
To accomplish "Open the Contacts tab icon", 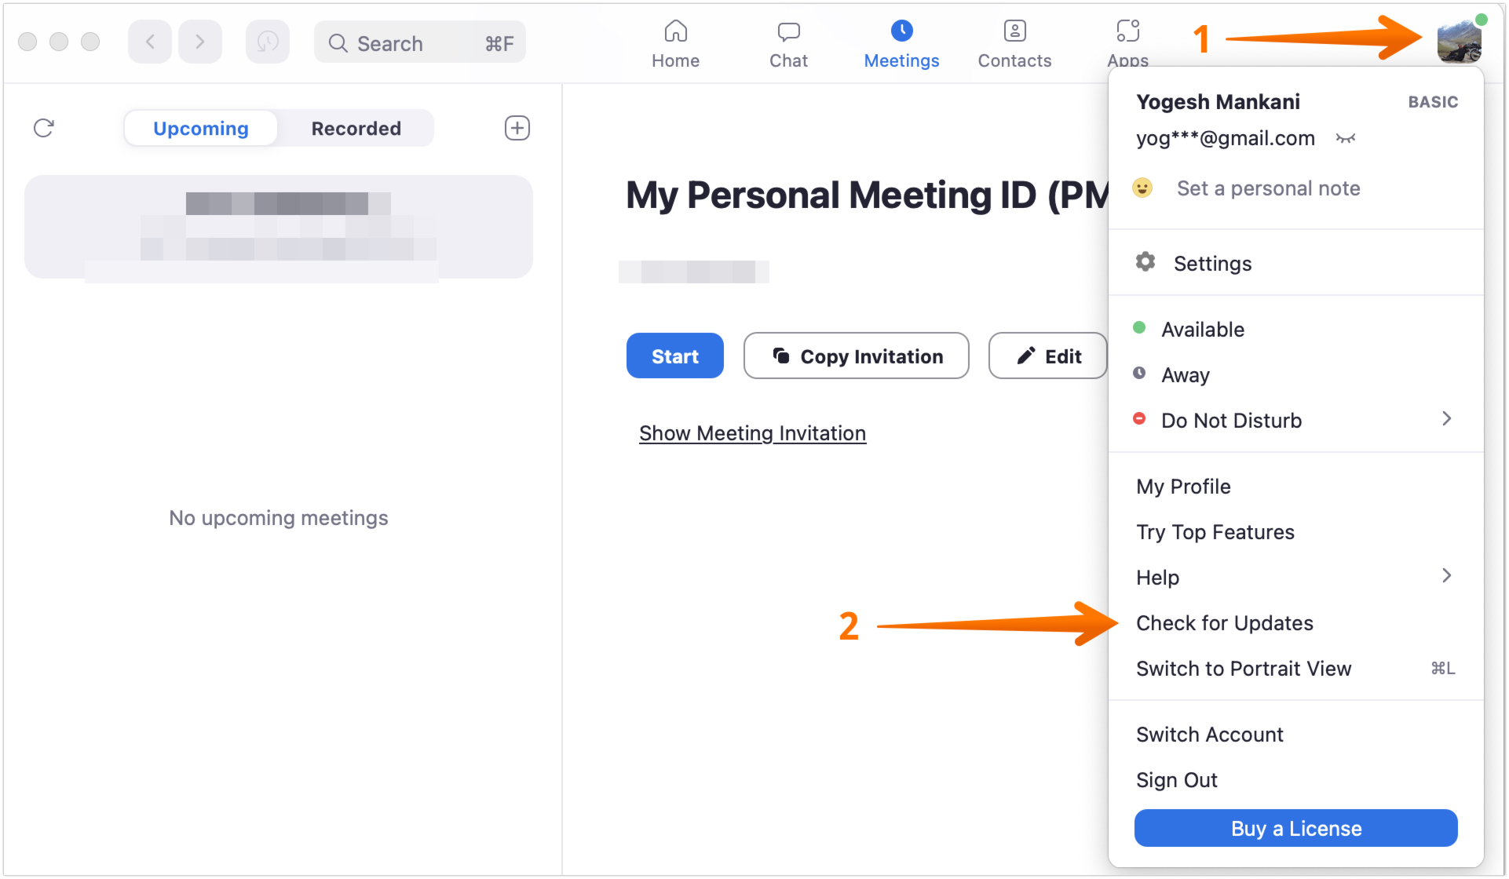I will point(1014,31).
